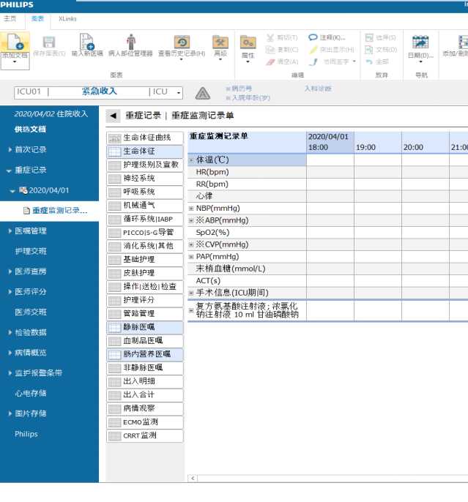This screenshot has width=468, height=502.
Task: Click the 注释 comment icon
Action: [x=313, y=37]
